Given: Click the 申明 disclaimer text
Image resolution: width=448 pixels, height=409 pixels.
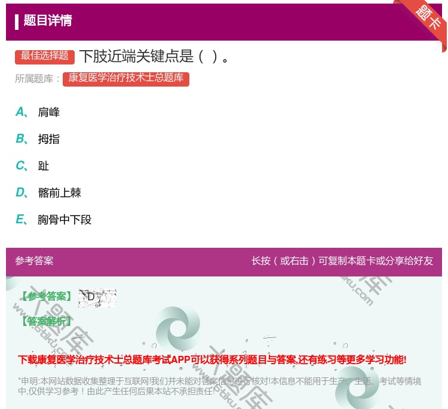Looking at the screenshot, I should point(219,386).
